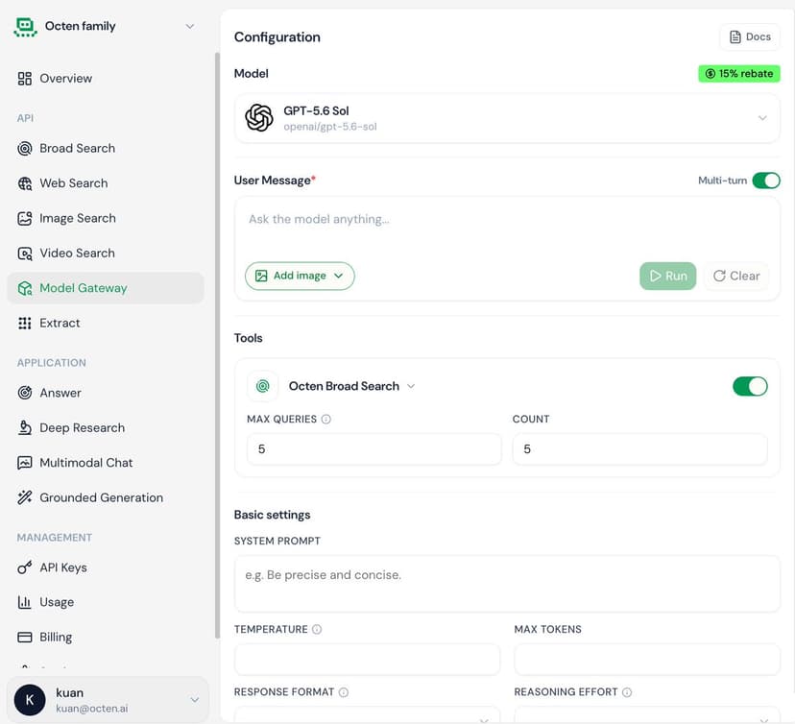795x724 pixels.
Task: Click the Extract dotted-grid icon
Action: tap(24, 324)
